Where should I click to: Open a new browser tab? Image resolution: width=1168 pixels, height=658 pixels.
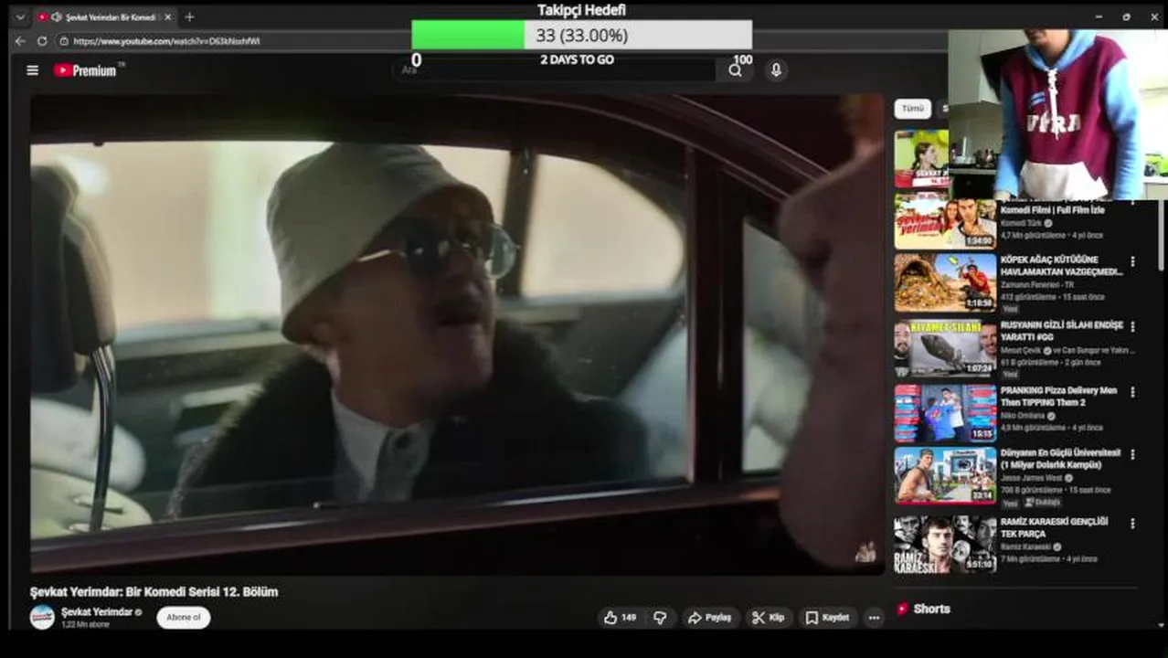click(189, 16)
